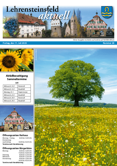Click the Öffnungszeiten Bürgerbüro heading
The width and height of the screenshot is (117, 166).
coord(17,148)
